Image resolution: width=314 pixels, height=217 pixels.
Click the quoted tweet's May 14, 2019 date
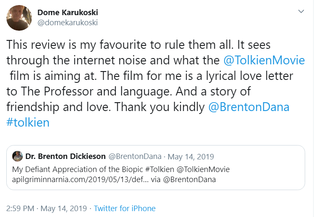(191, 156)
